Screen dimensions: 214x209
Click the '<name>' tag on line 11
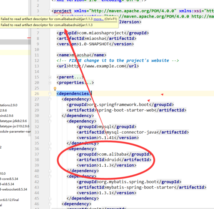point(64,55)
